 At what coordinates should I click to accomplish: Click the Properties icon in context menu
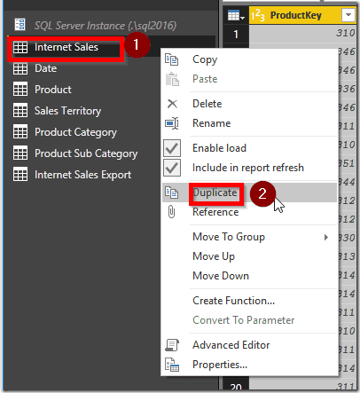click(x=172, y=365)
